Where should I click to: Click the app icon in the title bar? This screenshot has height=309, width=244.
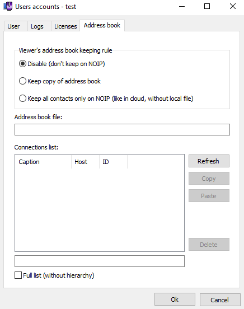(8, 6)
